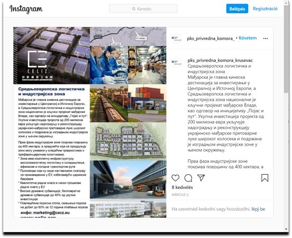The height and width of the screenshot is (238, 292).
Task: Open comments with the speech bubble icon
Action: click(x=188, y=178)
